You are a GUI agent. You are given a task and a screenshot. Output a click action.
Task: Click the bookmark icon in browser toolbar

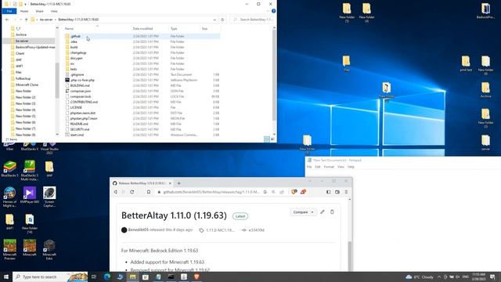tap(149, 192)
